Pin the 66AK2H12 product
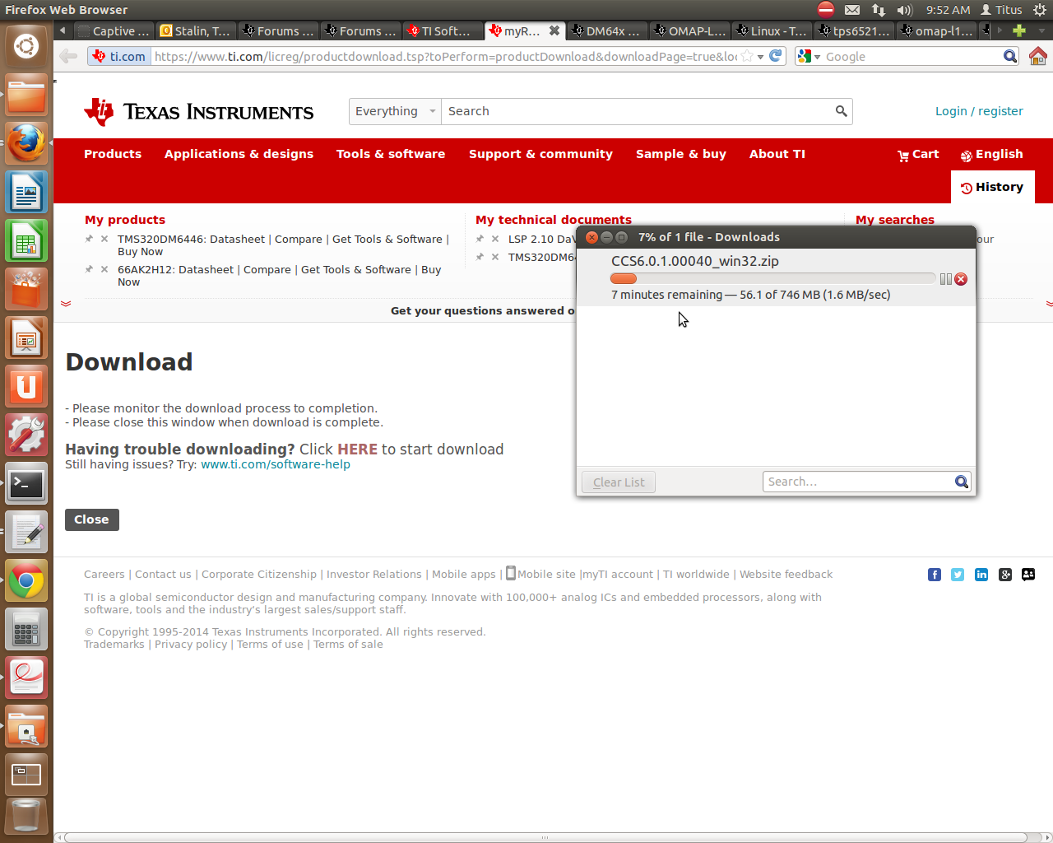The height and width of the screenshot is (843, 1053). [x=89, y=269]
